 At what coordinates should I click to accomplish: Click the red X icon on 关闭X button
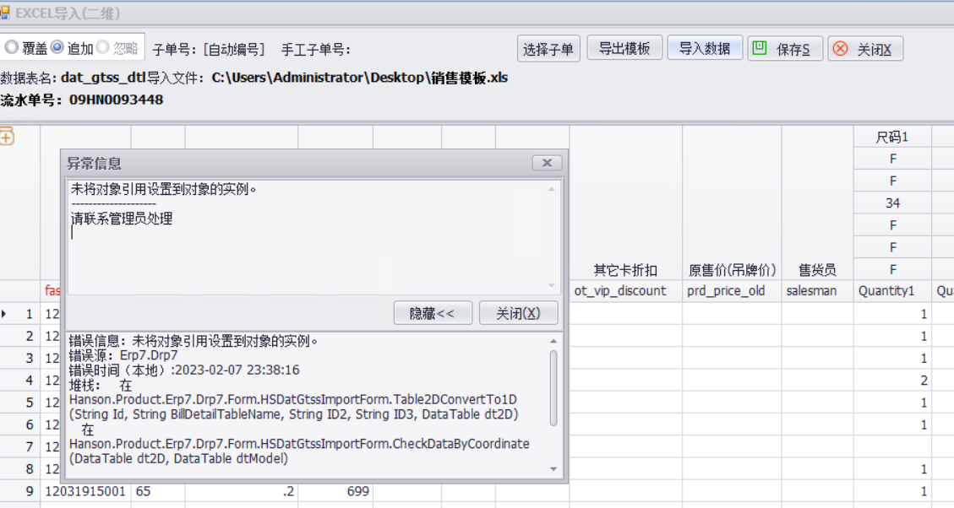[x=840, y=49]
